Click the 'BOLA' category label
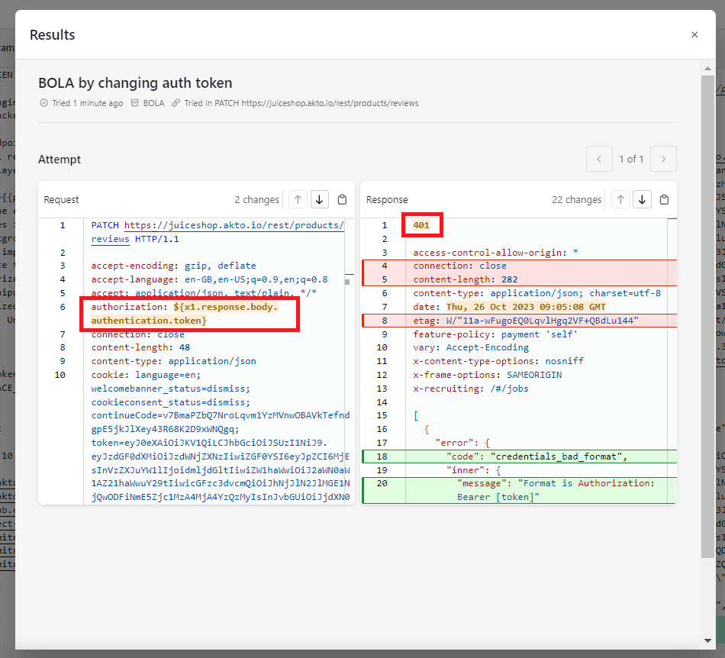The height and width of the screenshot is (658, 725). point(153,103)
